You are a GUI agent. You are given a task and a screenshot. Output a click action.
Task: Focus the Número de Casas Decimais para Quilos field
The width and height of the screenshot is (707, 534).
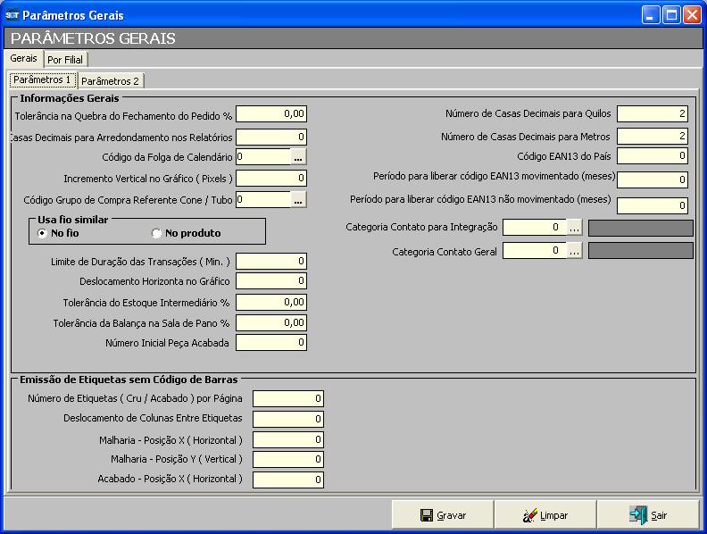click(x=652, y=114)
